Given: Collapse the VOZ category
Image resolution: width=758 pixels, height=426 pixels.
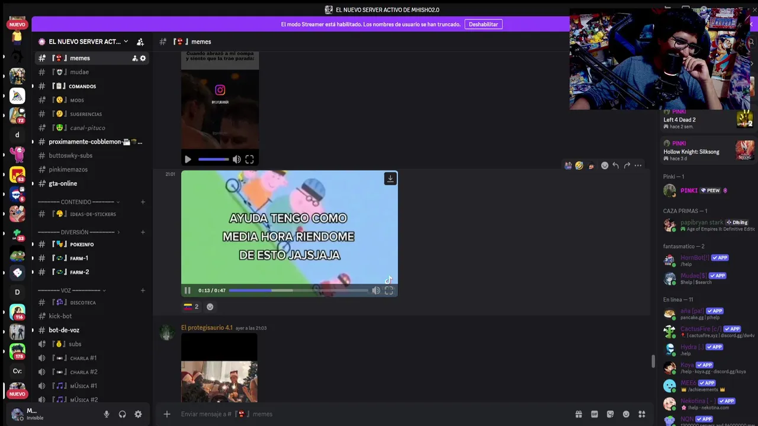Looking at the screenshot, I should 72,291.
